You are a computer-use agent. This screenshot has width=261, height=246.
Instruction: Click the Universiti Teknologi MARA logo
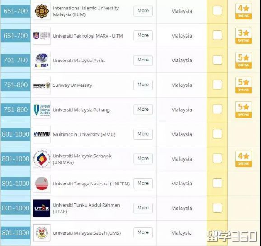click(x=42, y=36)
